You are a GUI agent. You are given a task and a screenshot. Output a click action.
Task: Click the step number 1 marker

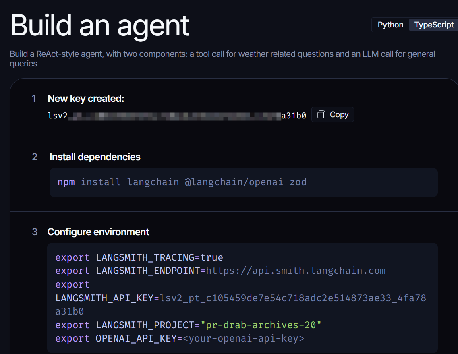34,99
